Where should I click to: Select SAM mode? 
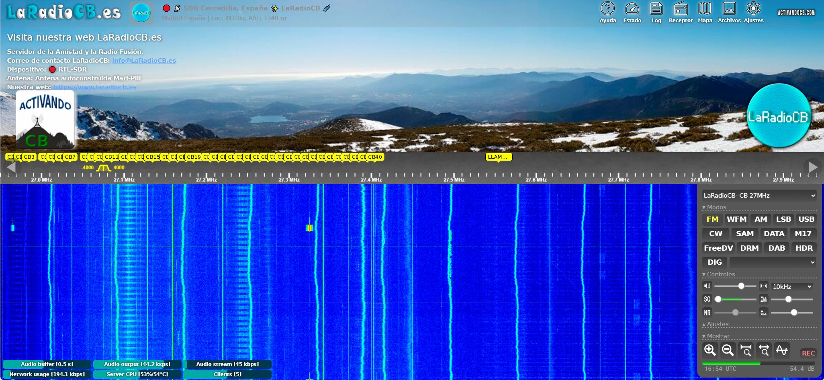point(744,234)
